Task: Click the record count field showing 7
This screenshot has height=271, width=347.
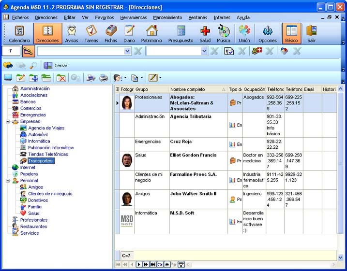Action: pyautogui.click(x=11, y=51)
